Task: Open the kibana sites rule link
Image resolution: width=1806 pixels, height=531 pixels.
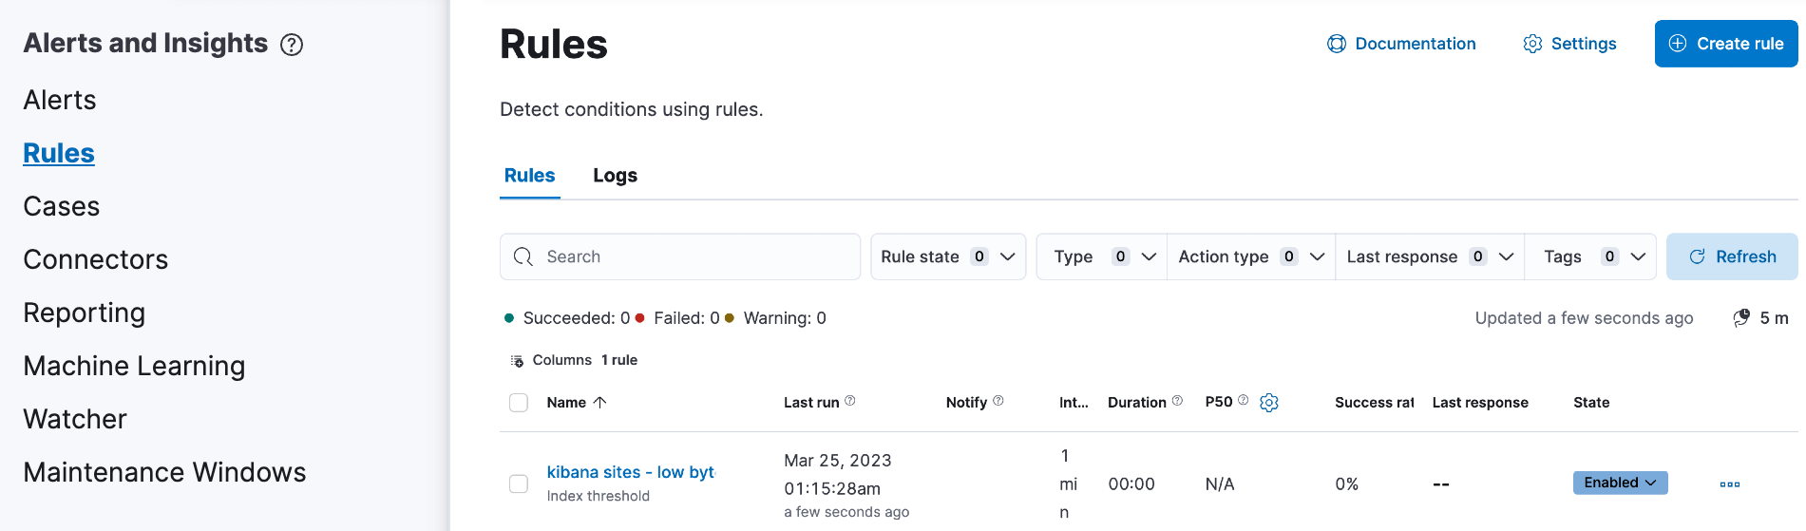Action: [x=630, y=472]
